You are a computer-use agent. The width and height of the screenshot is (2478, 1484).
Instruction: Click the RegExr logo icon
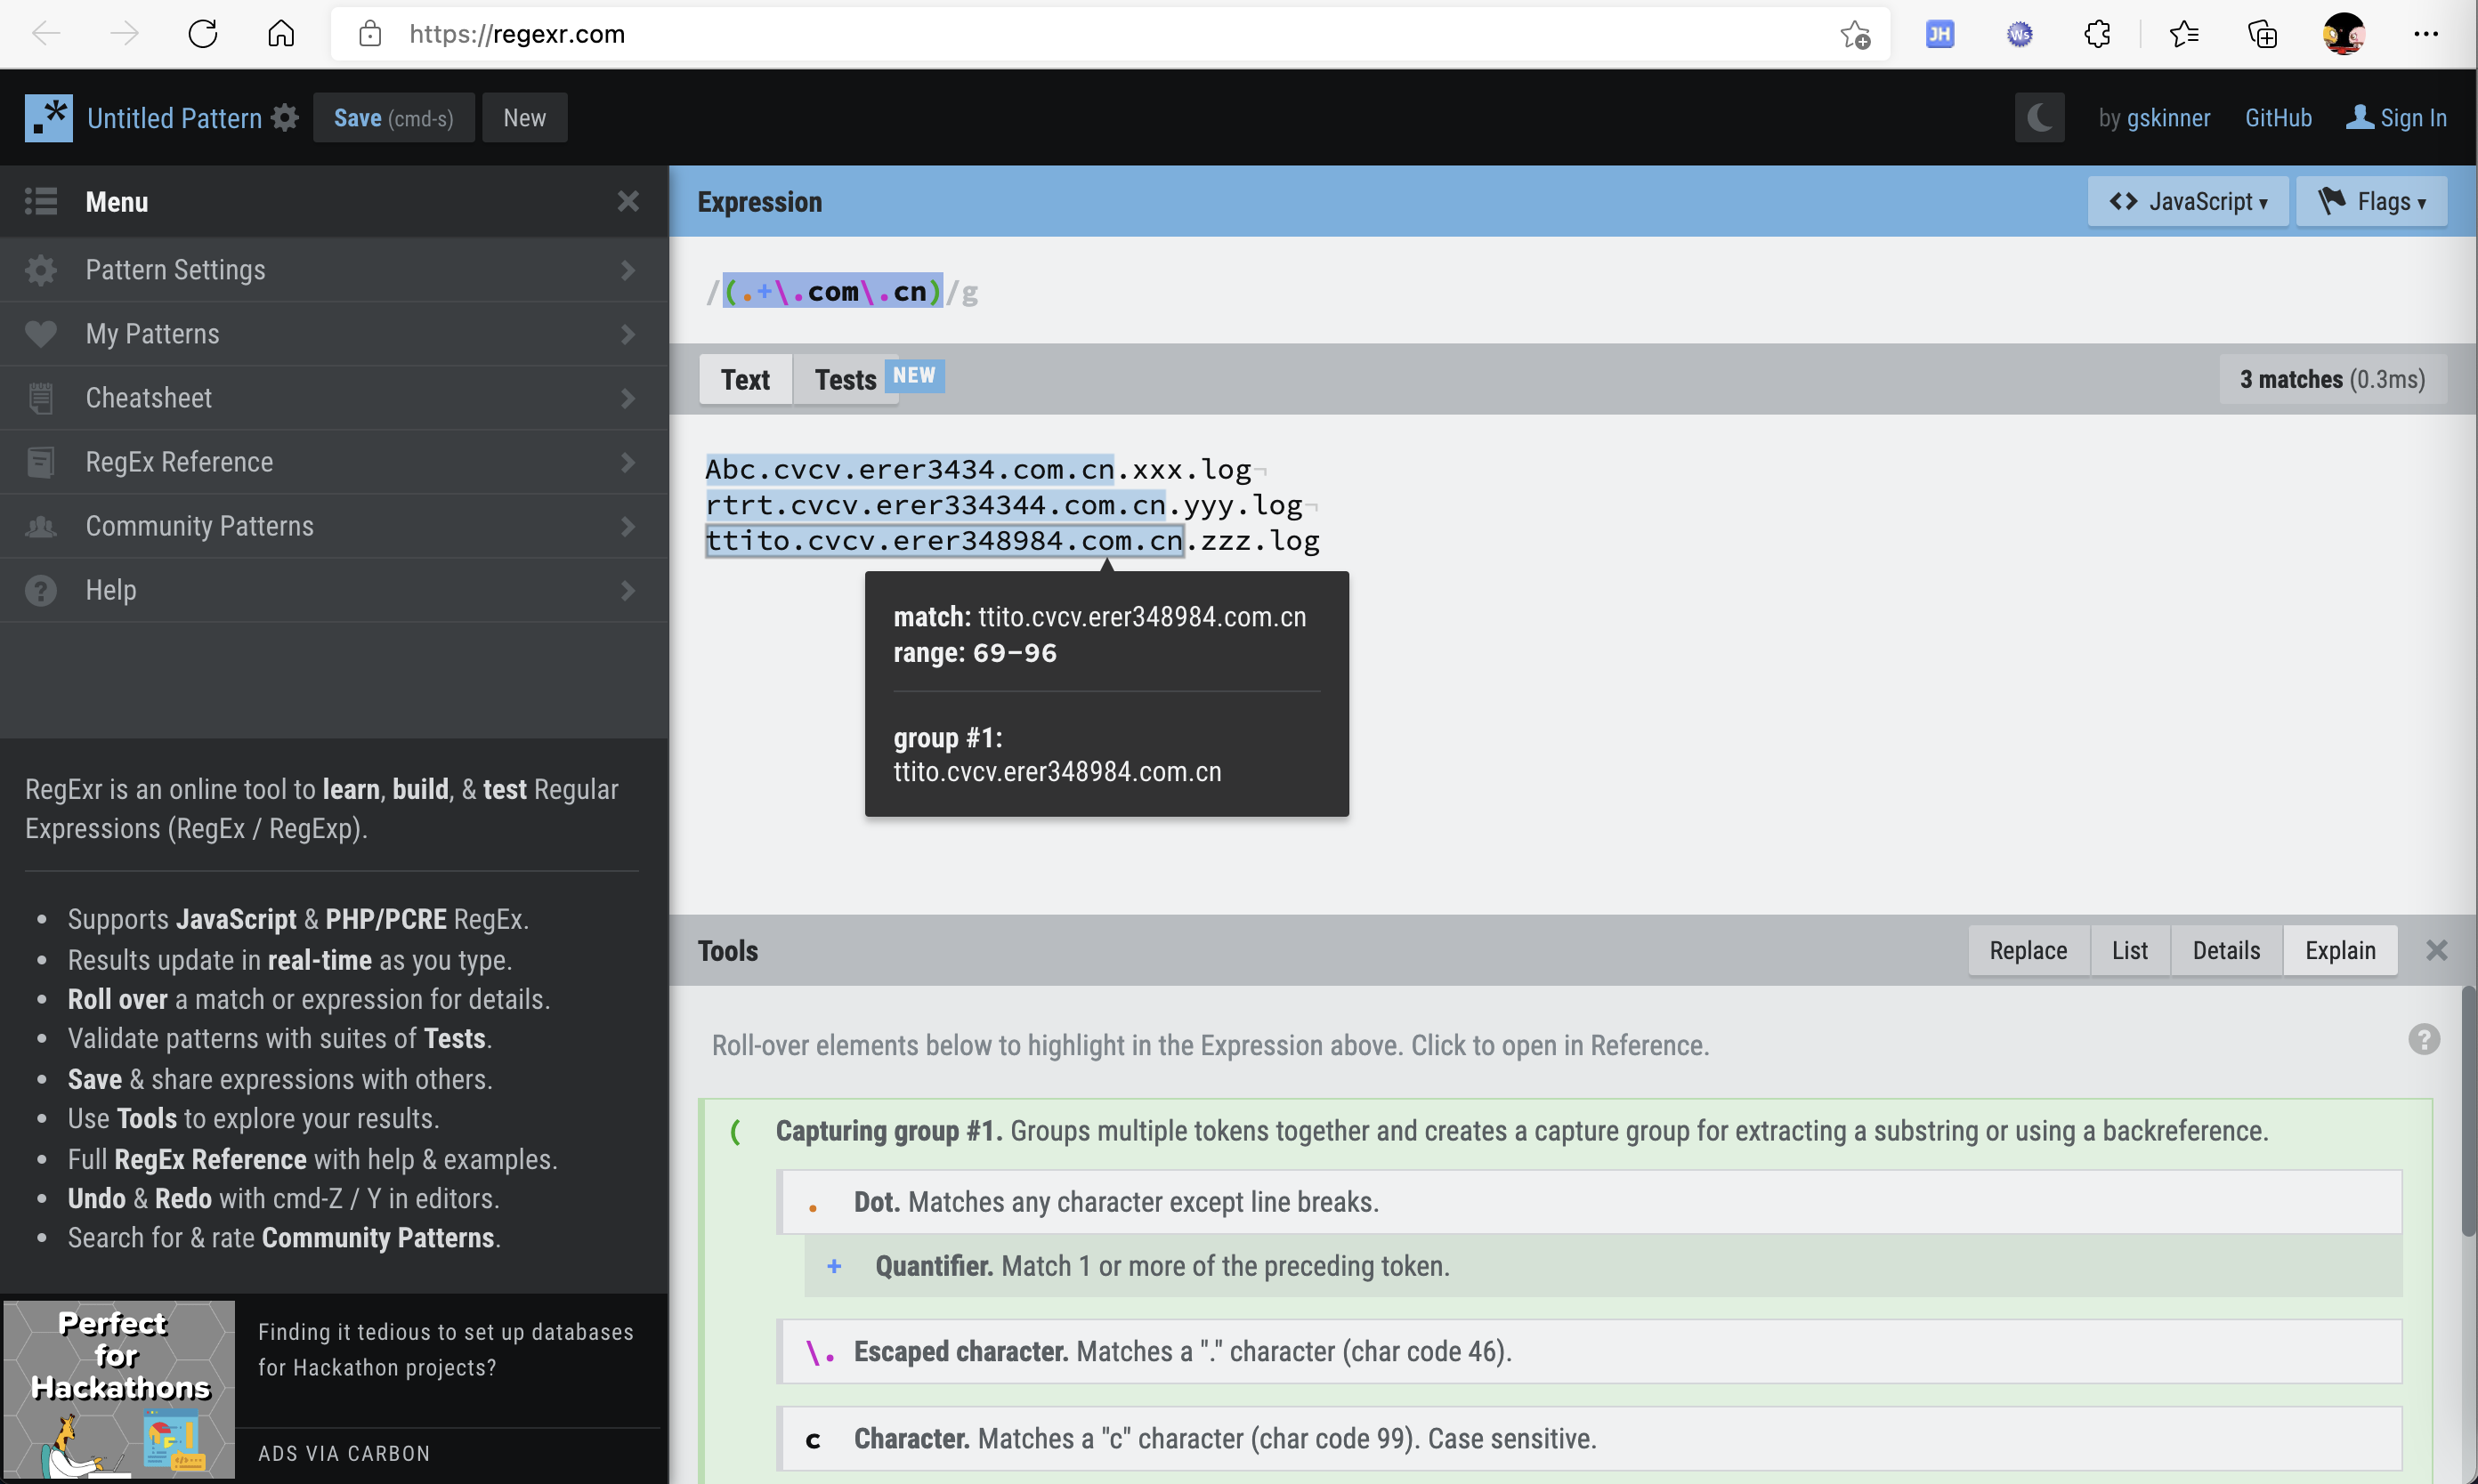click(x=48, y=118)
